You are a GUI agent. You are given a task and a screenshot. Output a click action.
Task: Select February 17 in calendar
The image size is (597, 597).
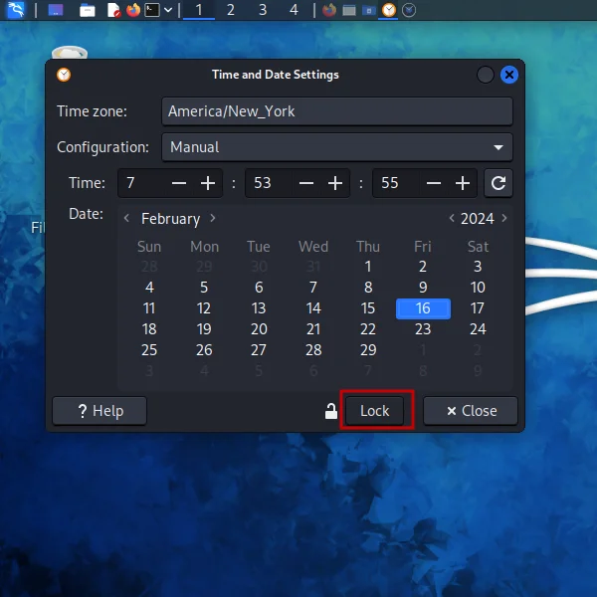pyautogui.click(x=478, y=308)
